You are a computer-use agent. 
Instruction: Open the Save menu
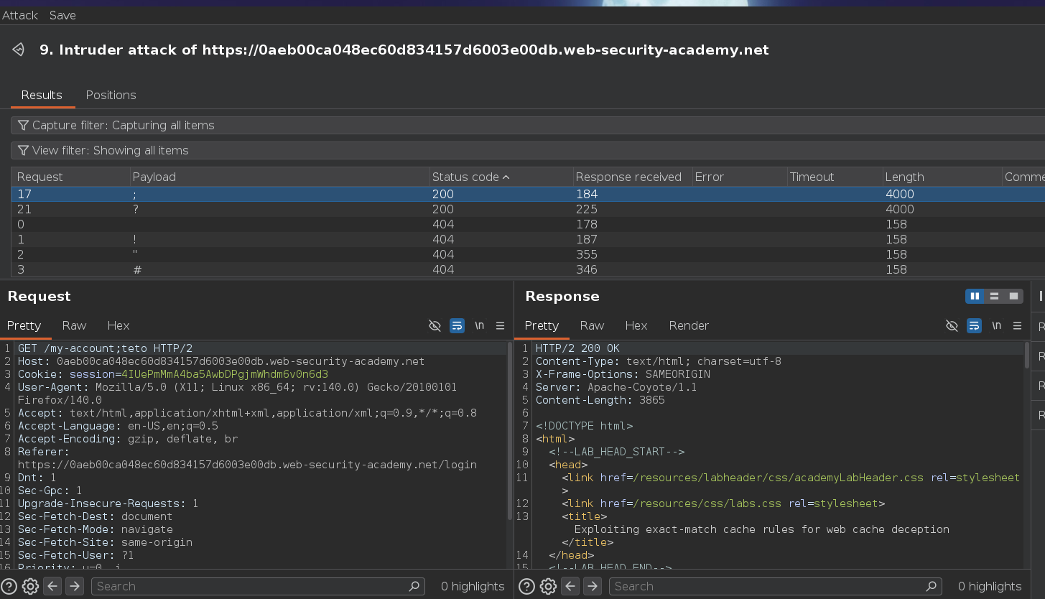click(x=62, y=15)
